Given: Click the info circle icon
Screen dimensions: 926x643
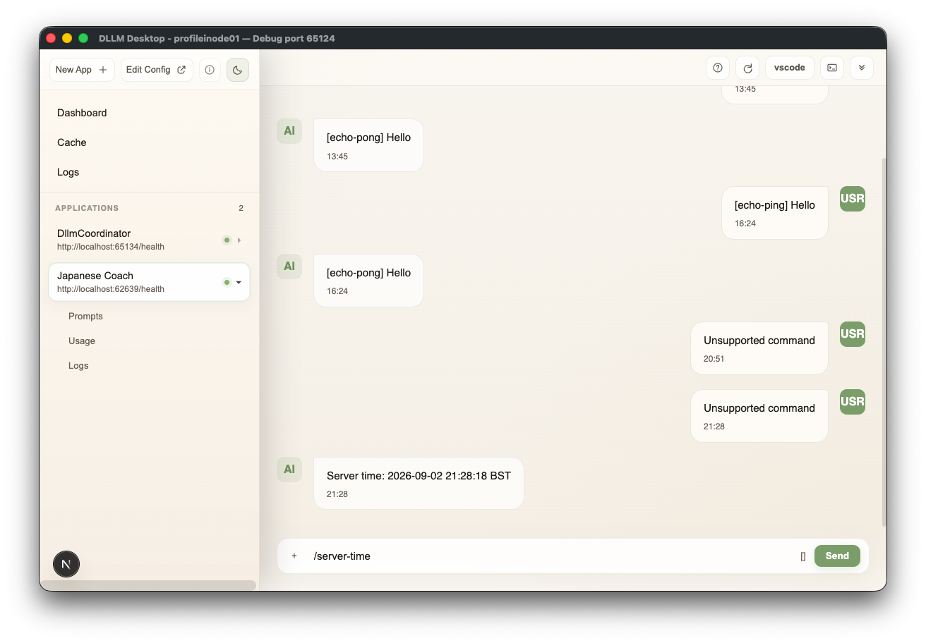Looking at the screenshot, I should pos(210,70).
